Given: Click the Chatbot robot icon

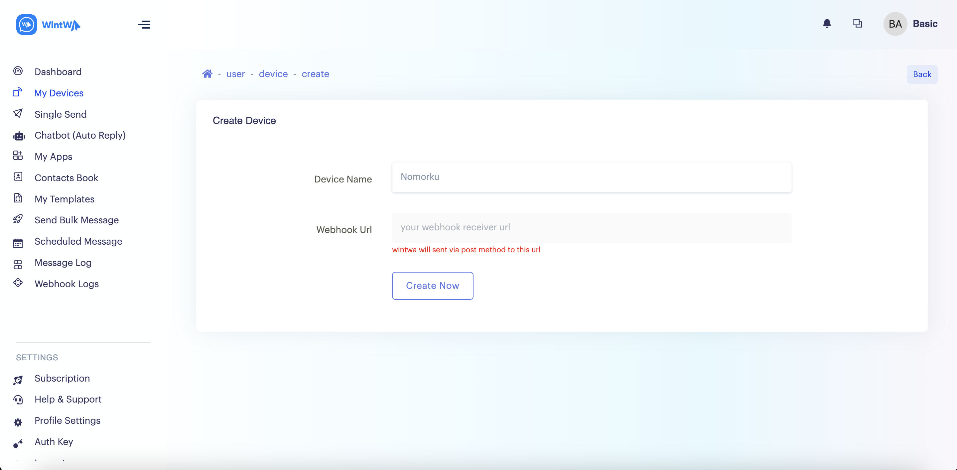Looking at the screenshot, I should point(19,136).
